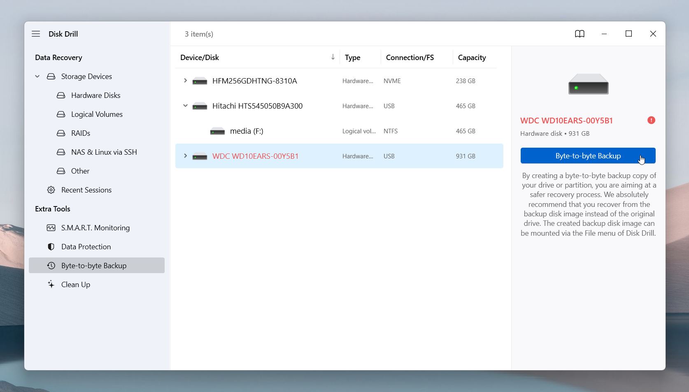Screen dimensions: 689x392
Task: Click the Logical Volumes drive icon
Action: coord(61,114)
